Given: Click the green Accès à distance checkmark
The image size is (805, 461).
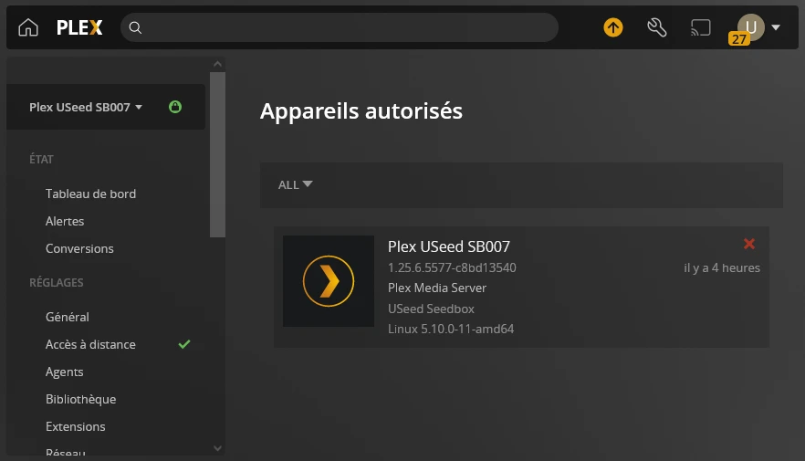Looking at the screenshot, I should pos(184,344).
